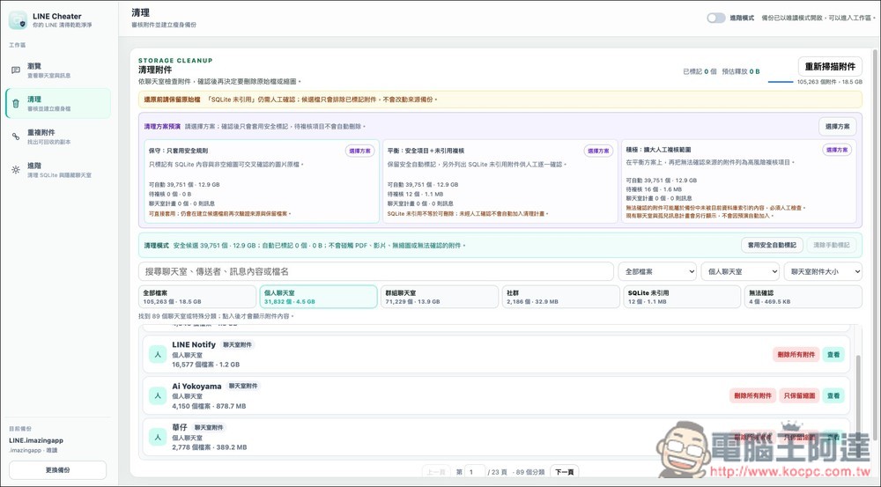Click the 積極：擴大人工複核範圍 plan title

coord(658,150)
